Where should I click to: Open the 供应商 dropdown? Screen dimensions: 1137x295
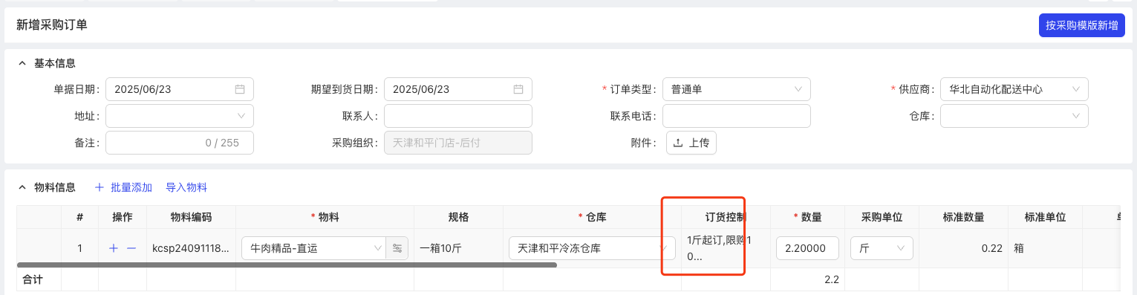click(1014, 89)
